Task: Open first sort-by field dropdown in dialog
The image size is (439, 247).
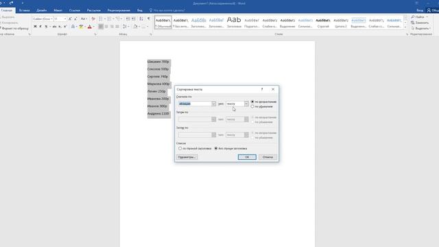Action: pyautogui.click(x=213, y=104)
